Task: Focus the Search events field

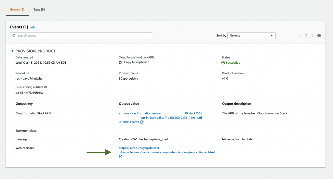Action: pos(81,36)
